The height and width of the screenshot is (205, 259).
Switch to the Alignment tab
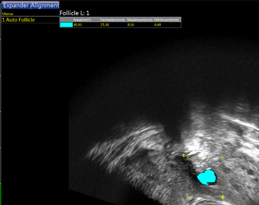pos(45,5)
